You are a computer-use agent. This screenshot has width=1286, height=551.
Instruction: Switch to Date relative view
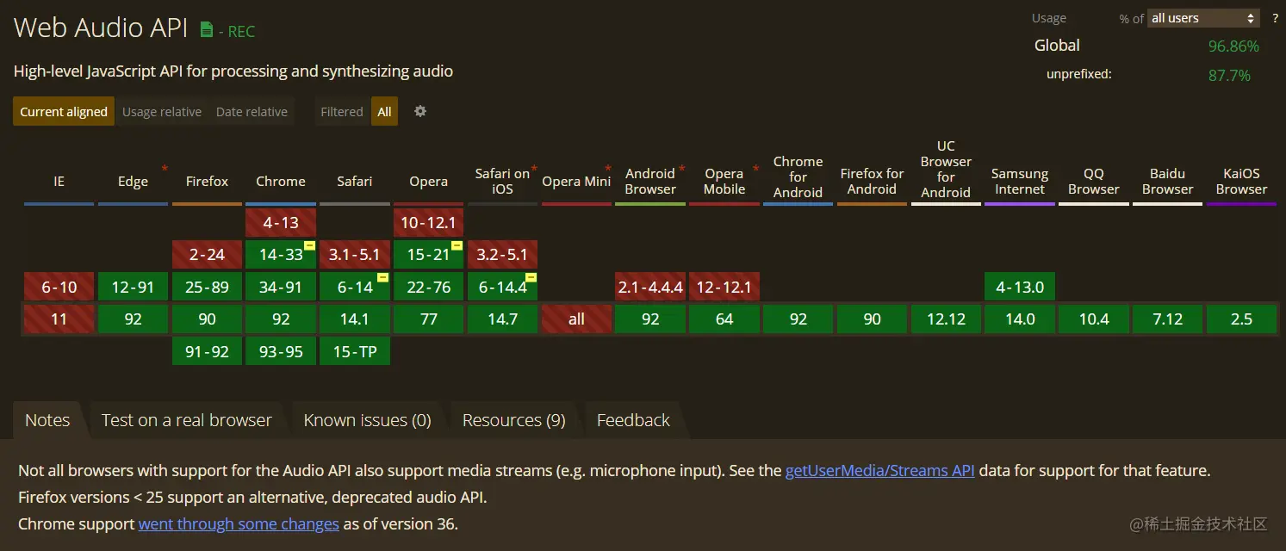click(x=252, y=111)
